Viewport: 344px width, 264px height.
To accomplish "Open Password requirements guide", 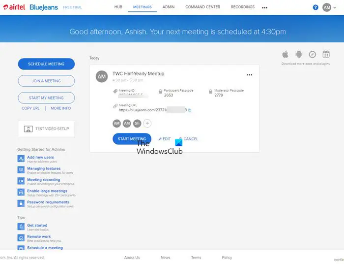I will (48, 202).
